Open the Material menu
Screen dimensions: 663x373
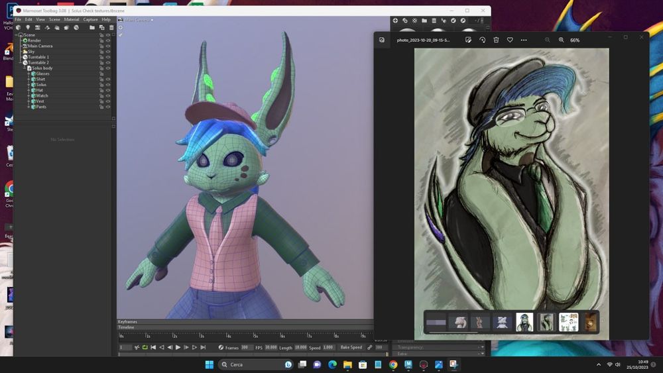(72, 19)
